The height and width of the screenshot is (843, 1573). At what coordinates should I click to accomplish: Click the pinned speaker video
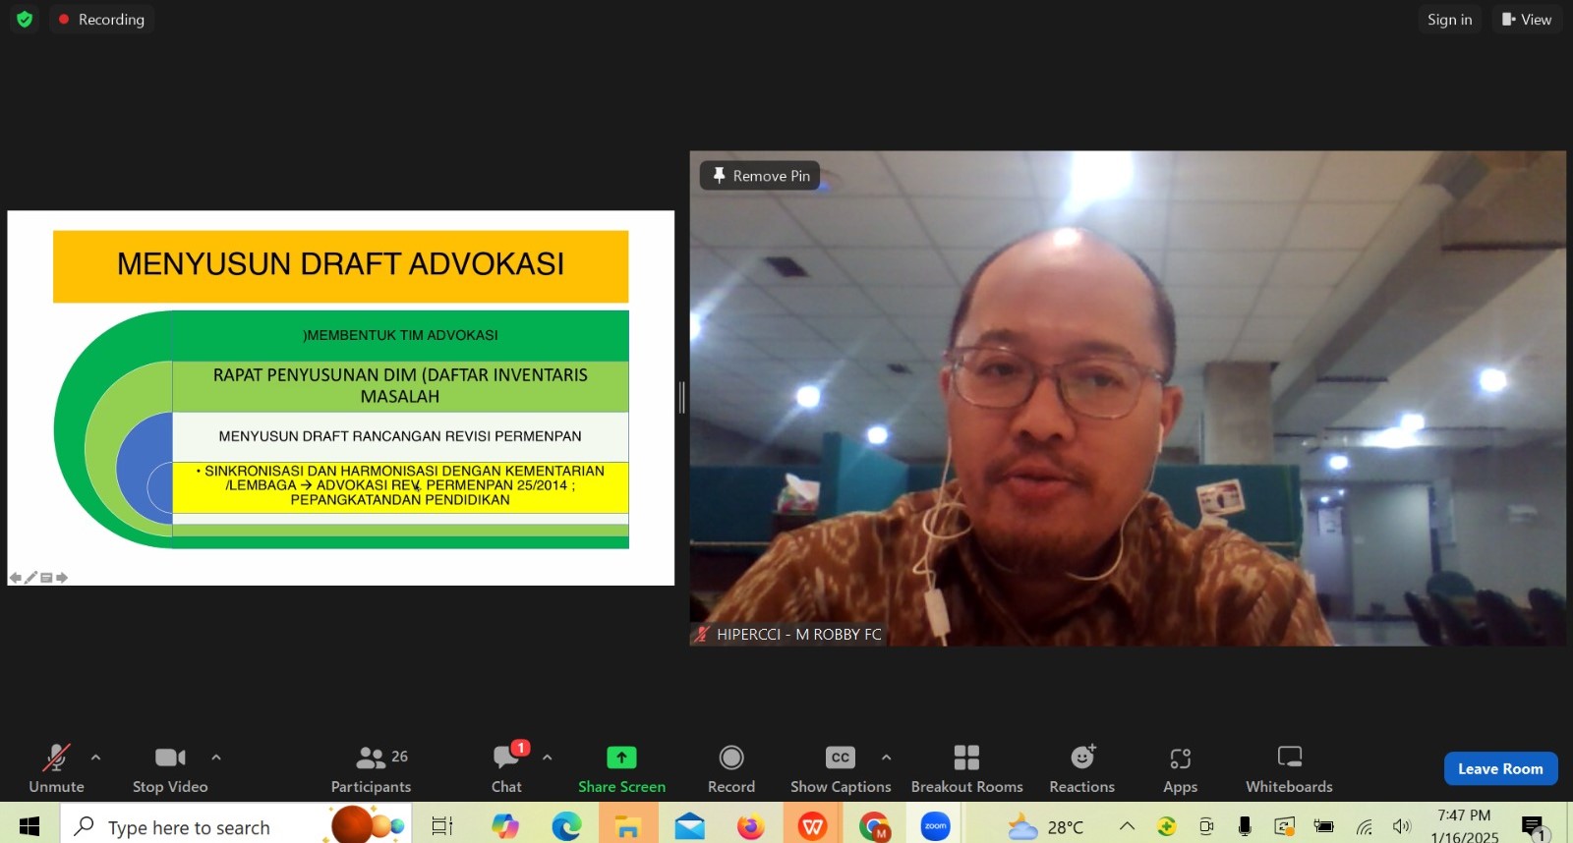tap(1128, 398)
